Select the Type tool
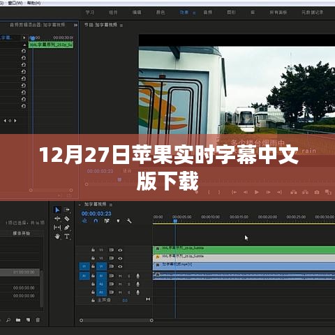Screen dimensions: 335x335 [x=67, y=237]
